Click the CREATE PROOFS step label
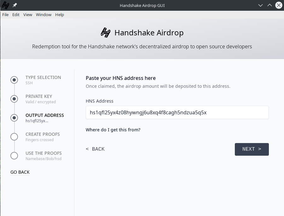The width and height of the screenshot is (284, 216). 43,134
